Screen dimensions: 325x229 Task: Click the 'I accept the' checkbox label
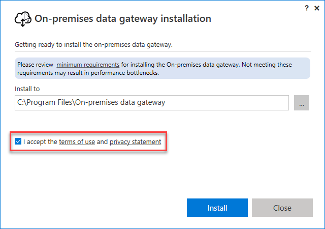40,142
